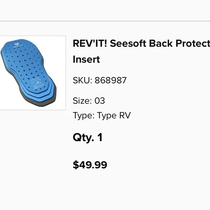Click the word Seesoft in the title
Viewport: 210px width, 210px height.
tap(128, 43)
